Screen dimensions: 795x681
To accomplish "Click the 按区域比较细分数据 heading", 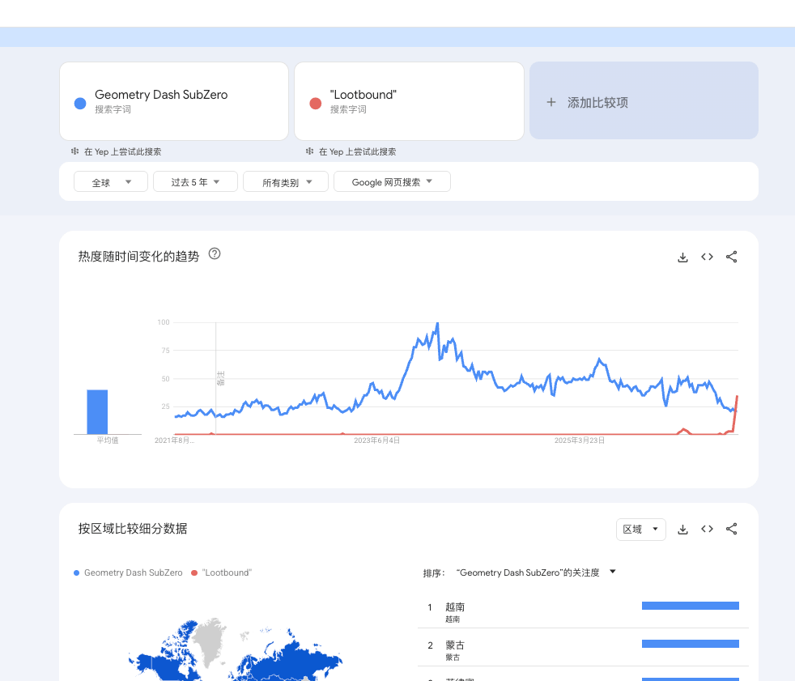I will [133, 529].
